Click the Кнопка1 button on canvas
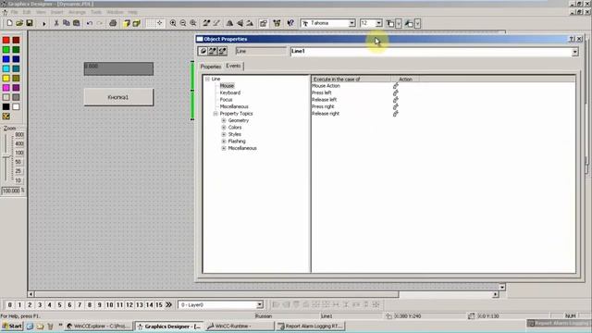This screenshot has width=592, height=333. (x=118, y=97)
